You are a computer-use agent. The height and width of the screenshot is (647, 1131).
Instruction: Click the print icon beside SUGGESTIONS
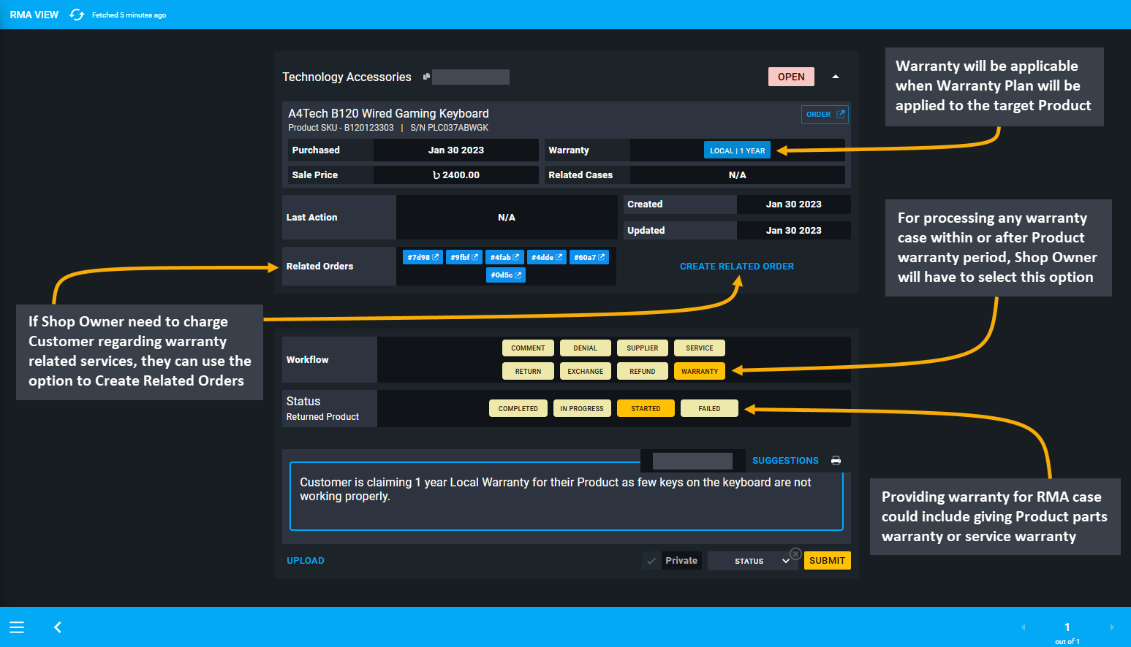836,461
